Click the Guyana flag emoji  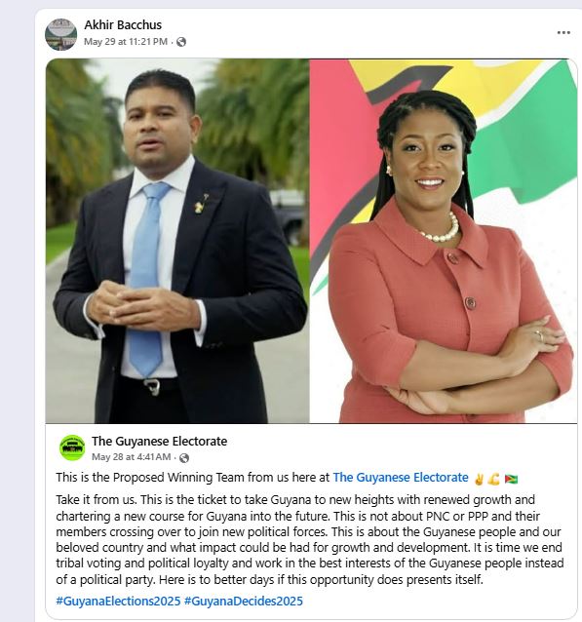click(x=511, y=479)
